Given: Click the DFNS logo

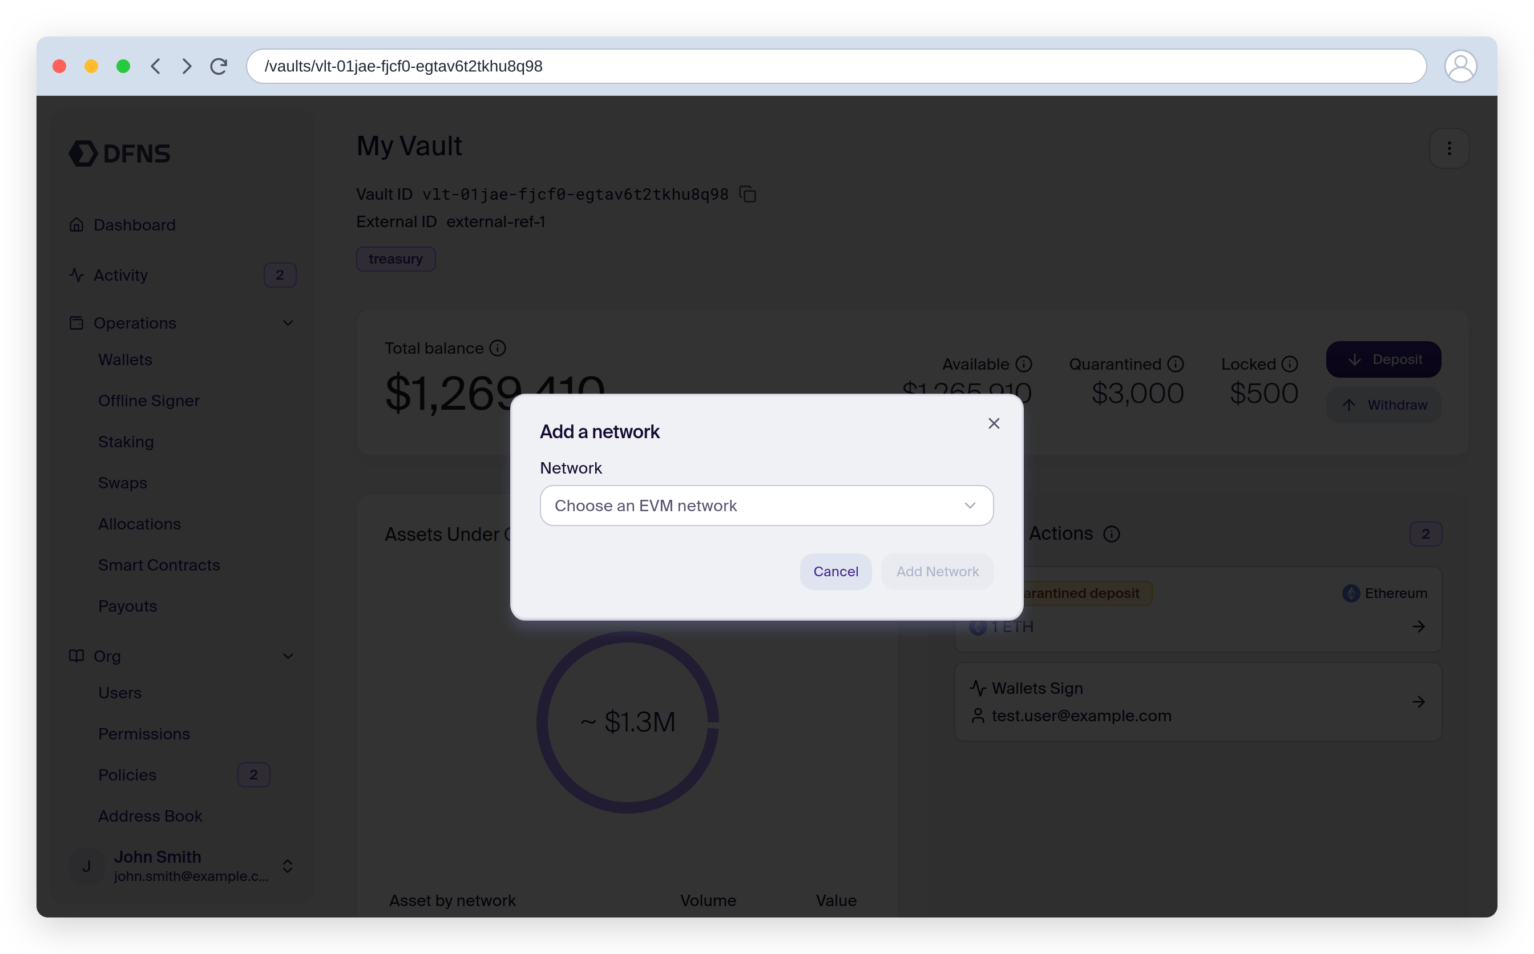Looking at the screenshot, I should [120, 153].
